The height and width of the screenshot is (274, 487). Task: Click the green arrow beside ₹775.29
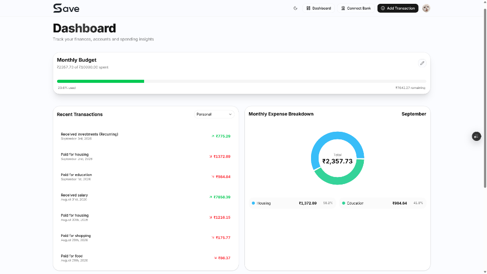pyautogui.click(x=213, y=136)
